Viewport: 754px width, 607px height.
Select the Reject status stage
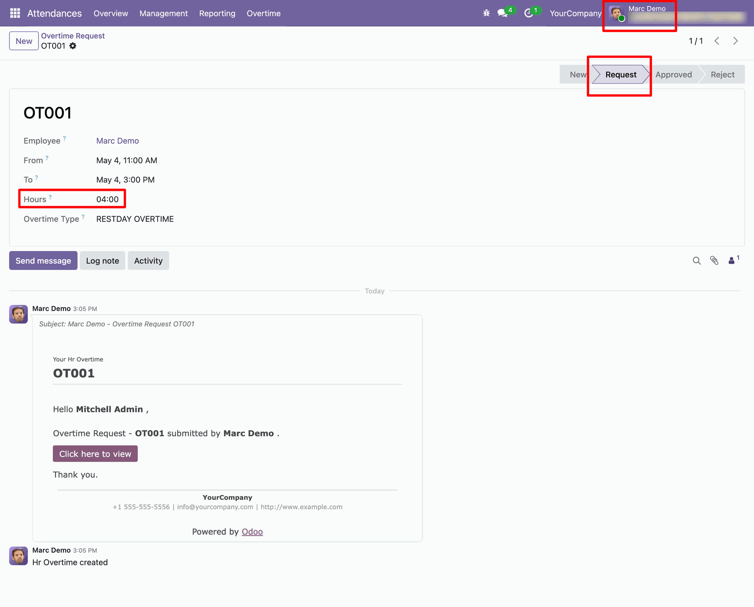point(722,75)
